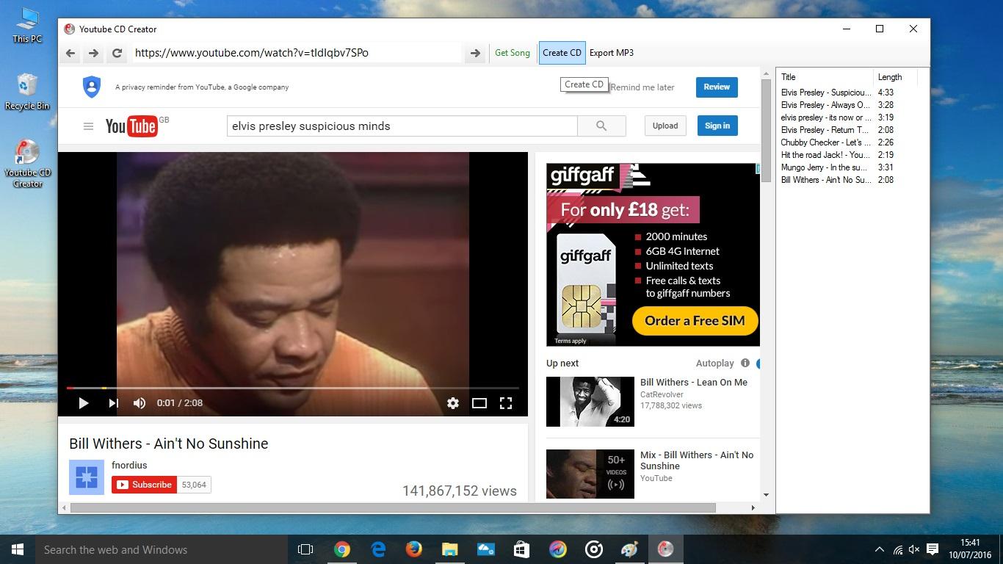Open the Action Center notifications icon

coord(933,549)
